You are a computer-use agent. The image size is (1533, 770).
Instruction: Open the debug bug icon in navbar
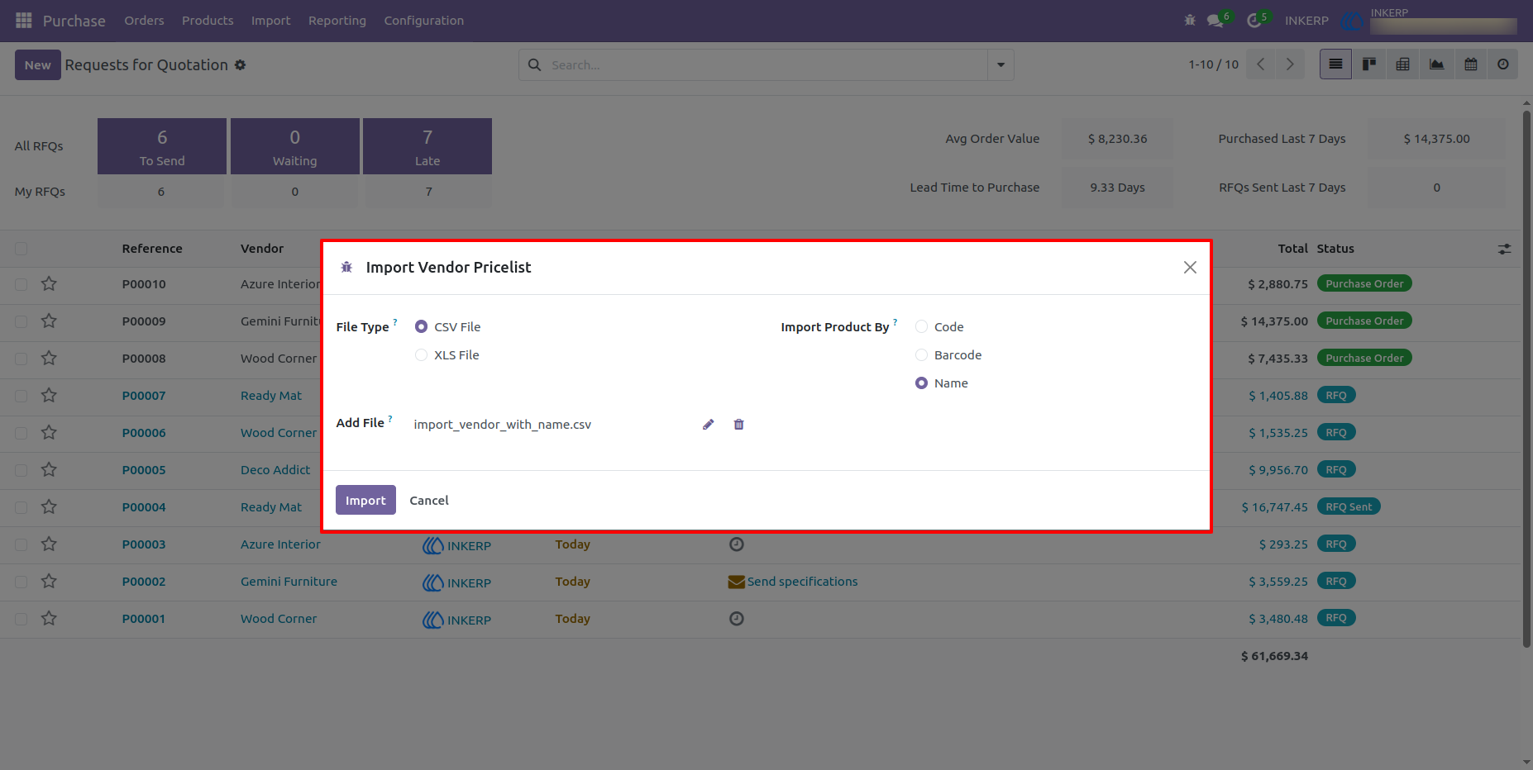point(1190,20)
